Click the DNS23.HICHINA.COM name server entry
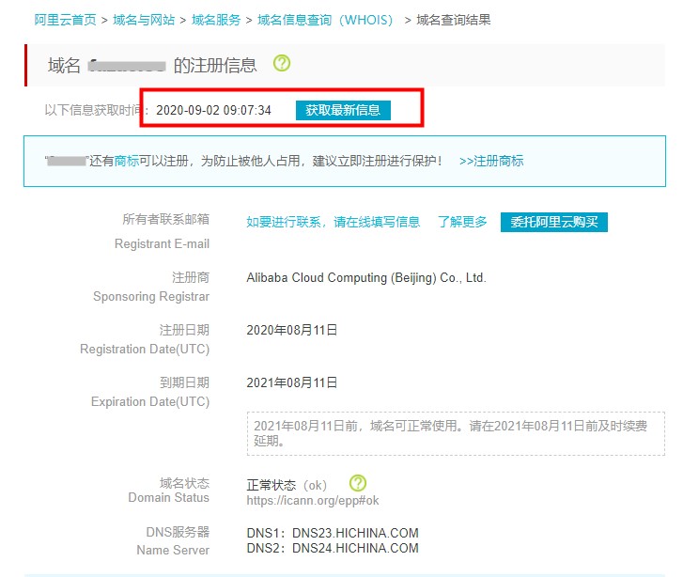Image resolution: width=683 pixels, height=577 pixels. 355,533
